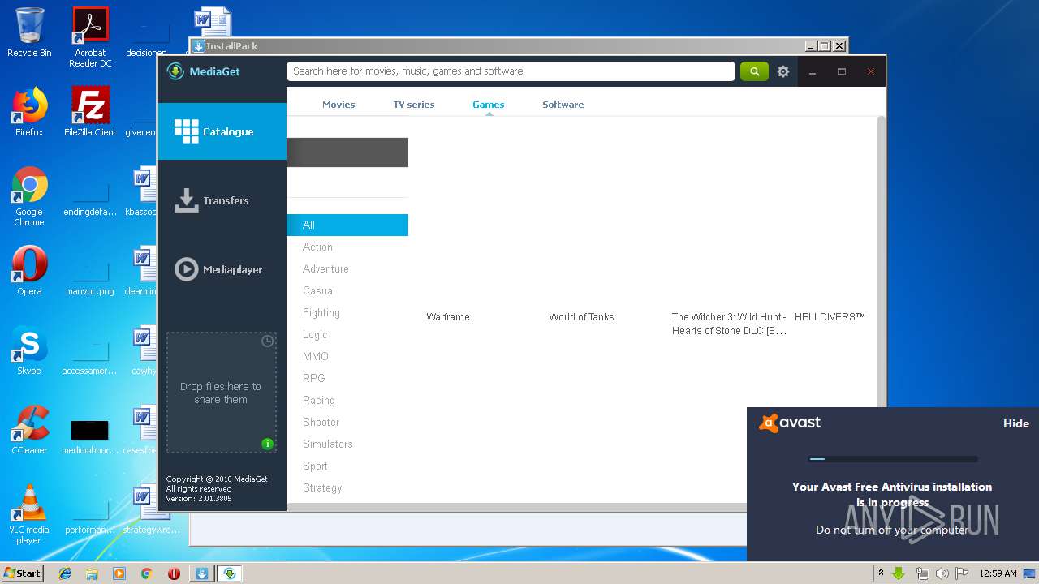
Task: Switch to the Movies tab
Action: pyautogui.click(x=338, y=105)
